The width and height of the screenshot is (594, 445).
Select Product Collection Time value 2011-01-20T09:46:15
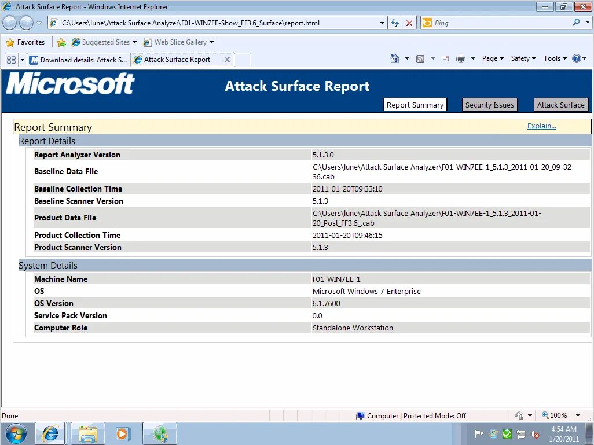[x=347, y=235]
